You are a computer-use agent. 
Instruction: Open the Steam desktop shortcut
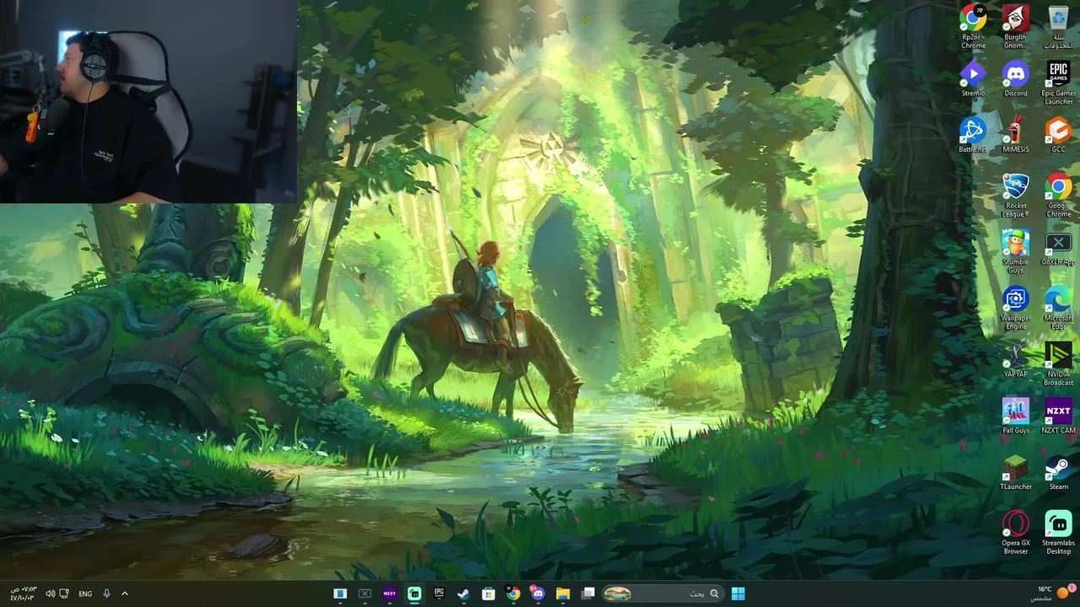[x=1058, y=472]
